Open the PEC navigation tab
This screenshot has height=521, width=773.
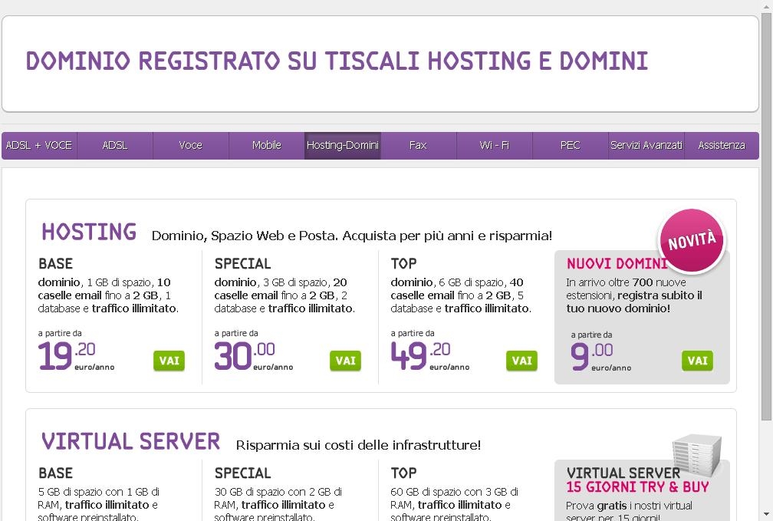pyautogui.click(x=571, y=146)
